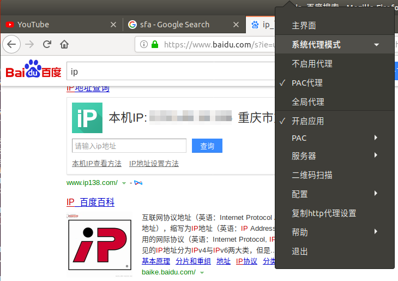Close the sfa Google Search tab
398x281 pixels.
coord(236,25)
